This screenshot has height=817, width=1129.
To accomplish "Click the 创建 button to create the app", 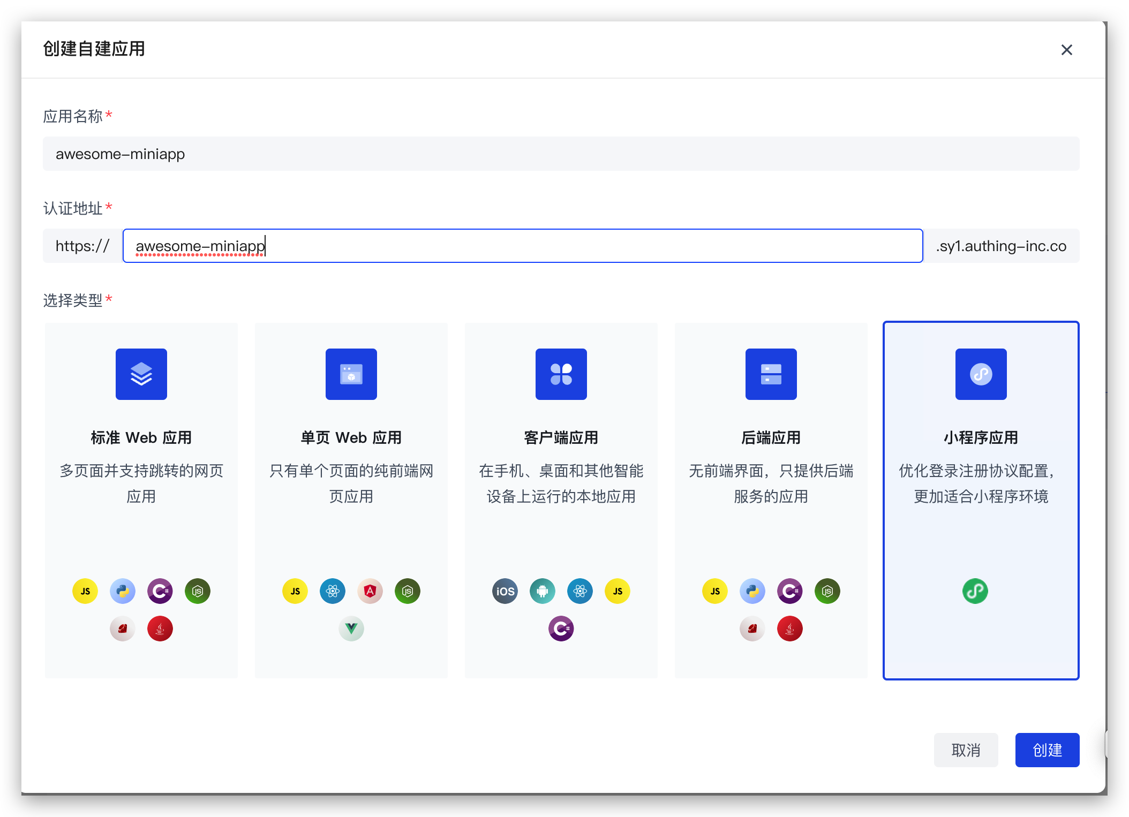I will (1047, 750).
